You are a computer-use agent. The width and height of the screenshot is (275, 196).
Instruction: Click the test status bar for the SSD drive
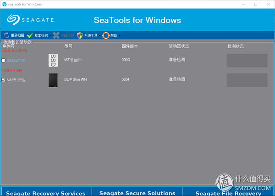pos(247,61)
